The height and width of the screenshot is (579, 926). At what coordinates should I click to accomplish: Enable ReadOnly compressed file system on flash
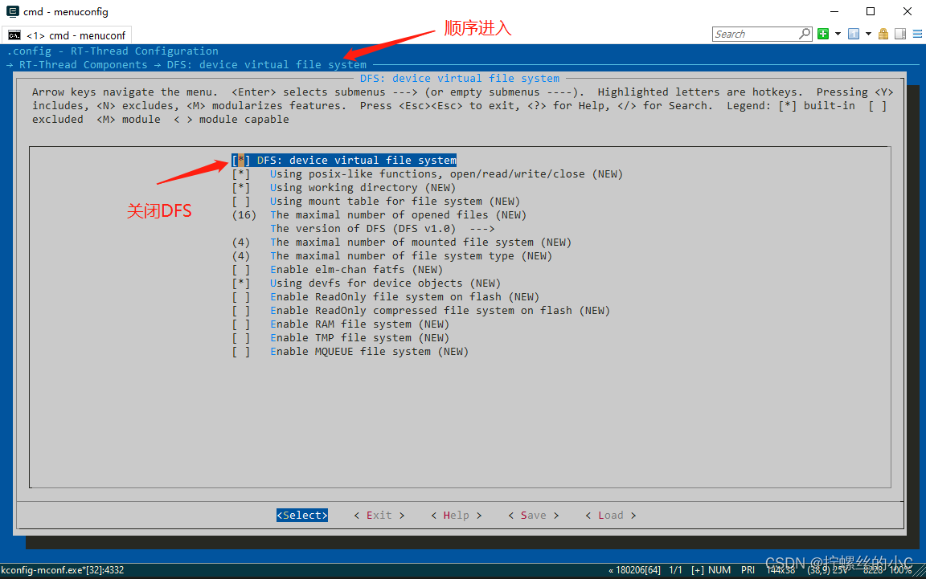click(421, 311)
